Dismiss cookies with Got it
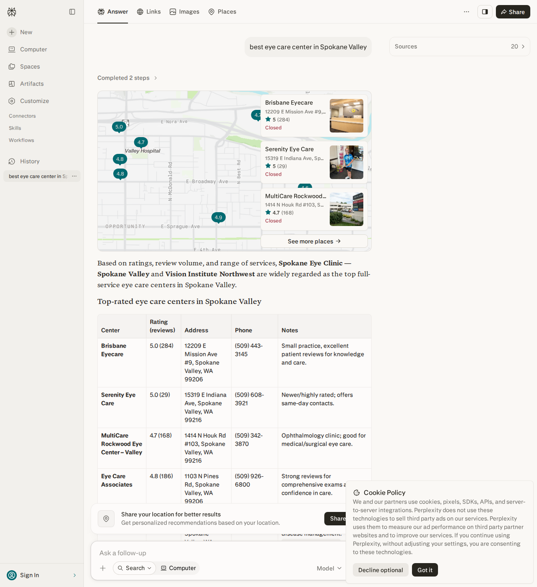This screenshot has height=587, width=537. (425, 570)
